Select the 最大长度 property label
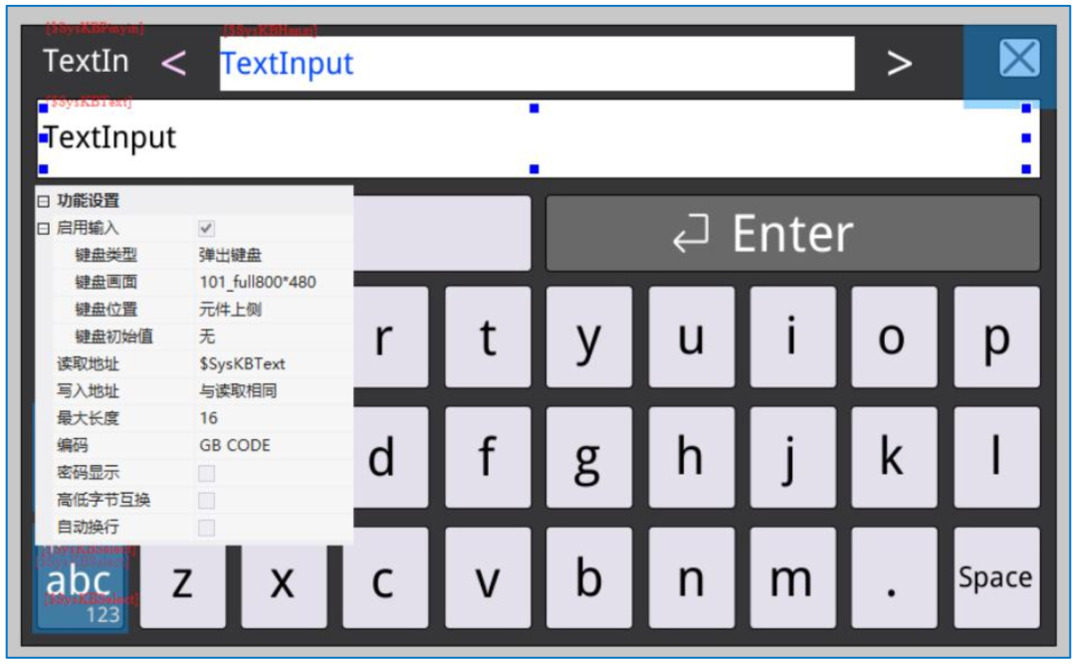Screen dimensions: 1075x668 tap(88, 418)
